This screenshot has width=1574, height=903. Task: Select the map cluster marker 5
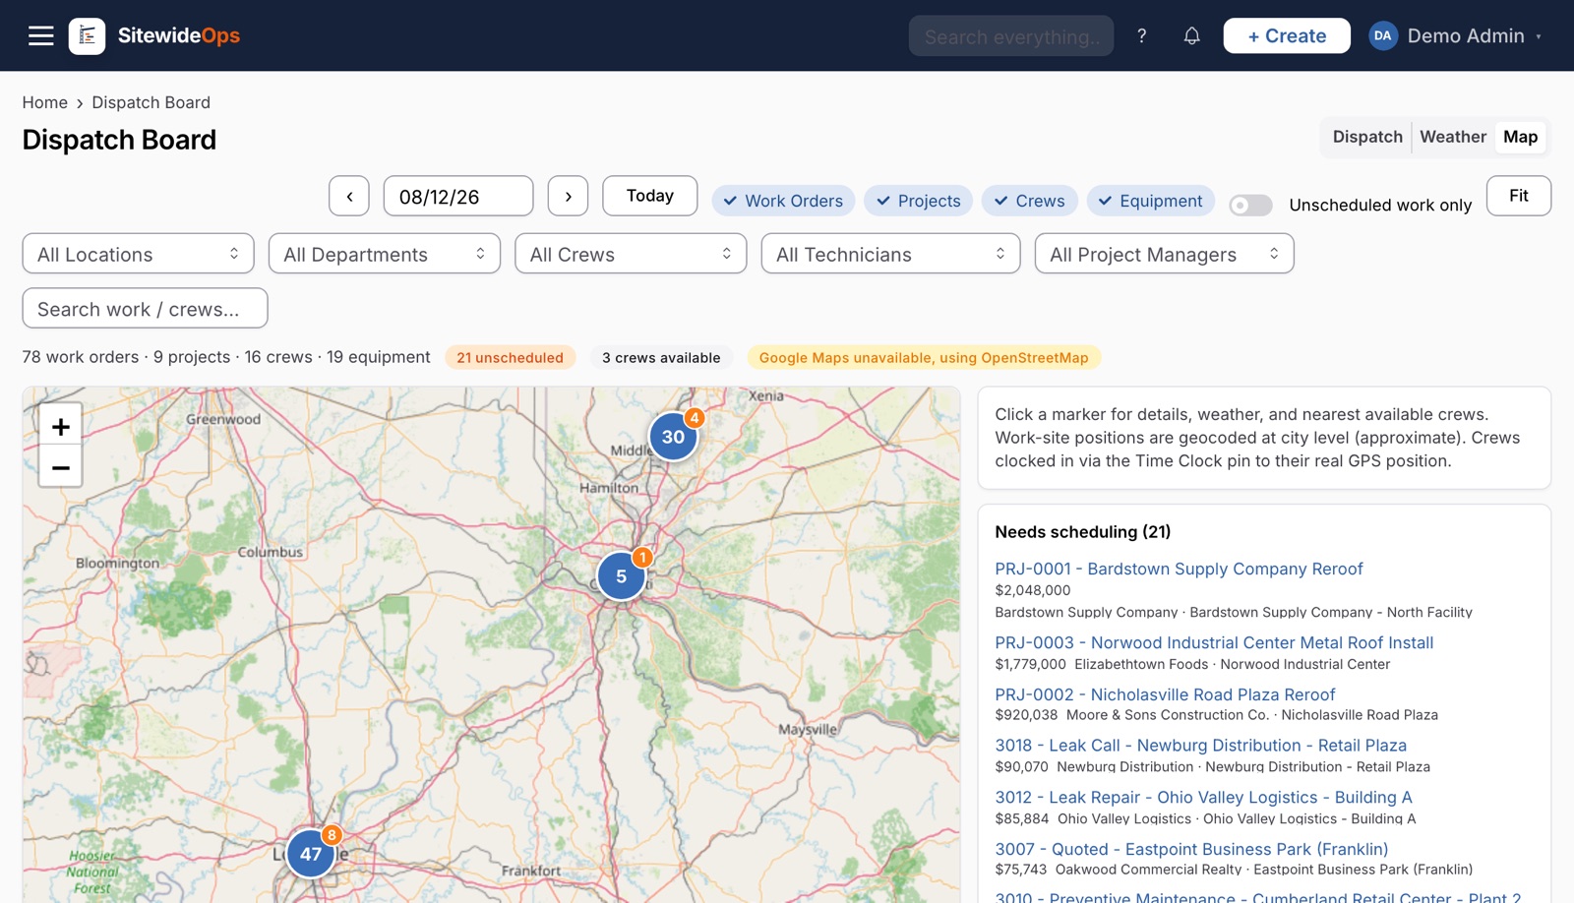point(621,576)
